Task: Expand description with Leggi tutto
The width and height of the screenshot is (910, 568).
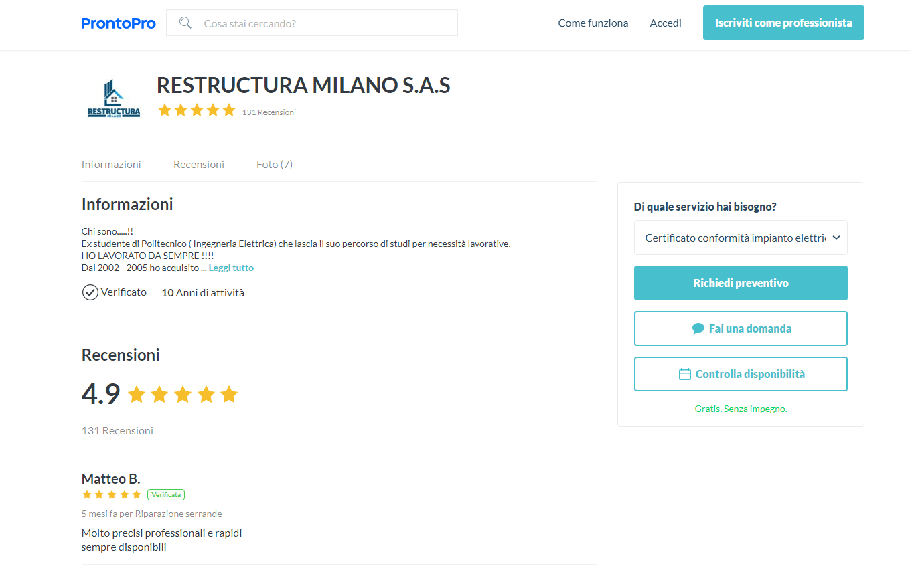Action: pyautogui.click(x=231, y=268)
